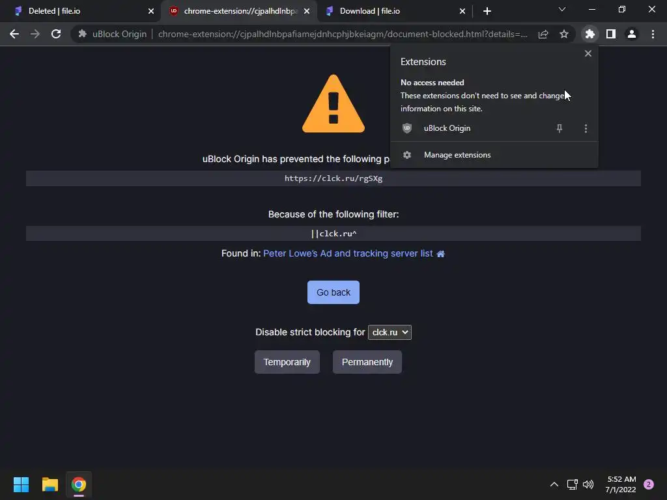Image resolution: width=667 pixels, height=500 pixels.
Task: Select the chrome-extension uBlock tab
Action: (x=239, y=11)
